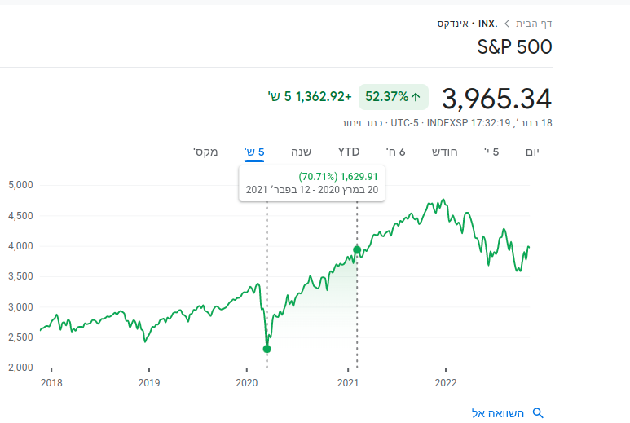Switch to the 6 ח' (6 months) tab
The width and height of the screenshot is (630, 423).
[396, 152]
